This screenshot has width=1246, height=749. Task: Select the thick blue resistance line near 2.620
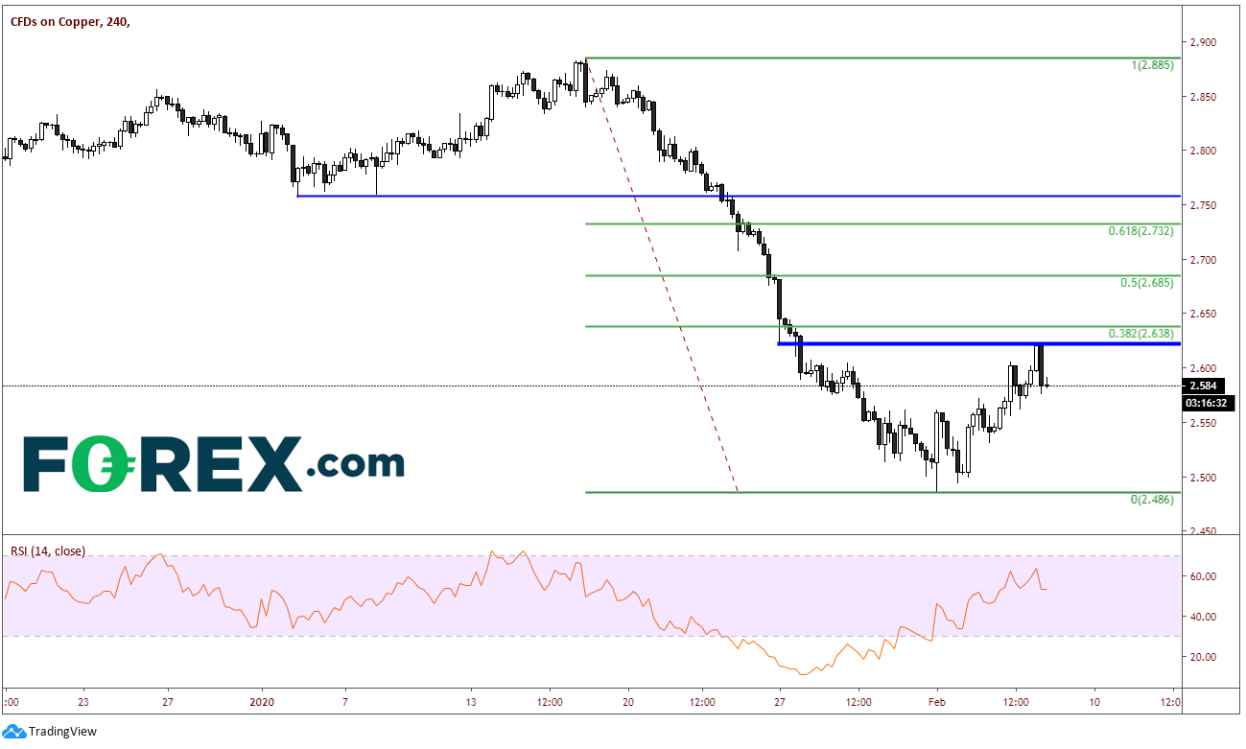[x=978, y=343]
